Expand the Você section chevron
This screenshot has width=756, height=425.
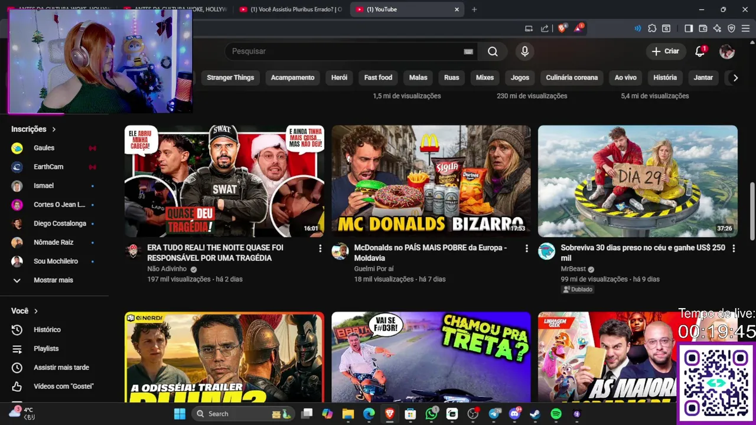[x=36, y=311]
